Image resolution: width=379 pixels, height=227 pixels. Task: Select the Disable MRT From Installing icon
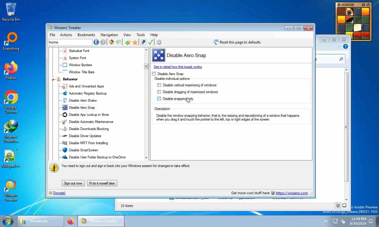coord(65,143)
